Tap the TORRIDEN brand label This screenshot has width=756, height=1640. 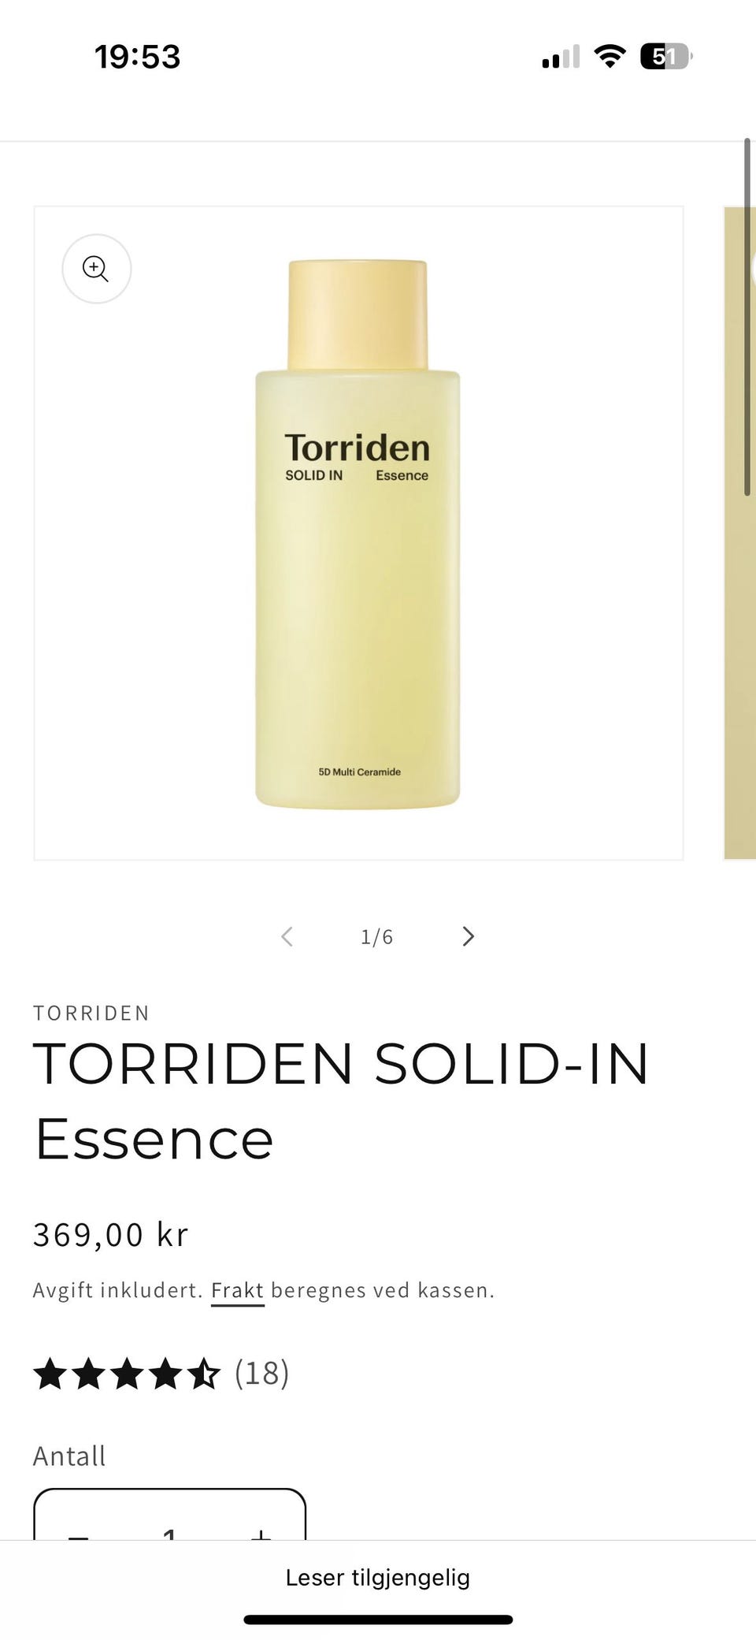[x=91, y=1013]
